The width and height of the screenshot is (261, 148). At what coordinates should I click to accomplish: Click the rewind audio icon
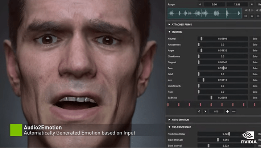point(251,16)
